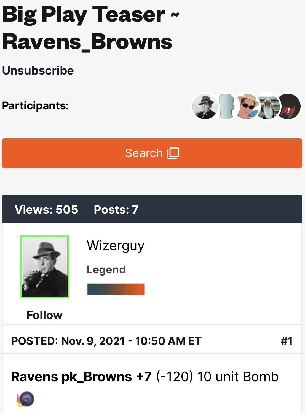
Task: Click the bomb emoji in the post
Action: 26,399
